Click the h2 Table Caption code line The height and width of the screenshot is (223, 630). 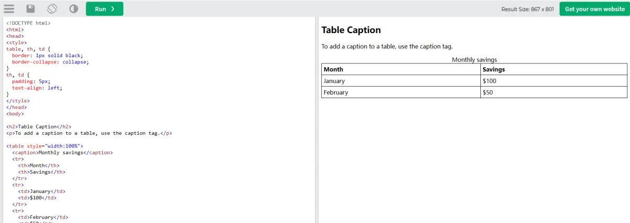38,126
